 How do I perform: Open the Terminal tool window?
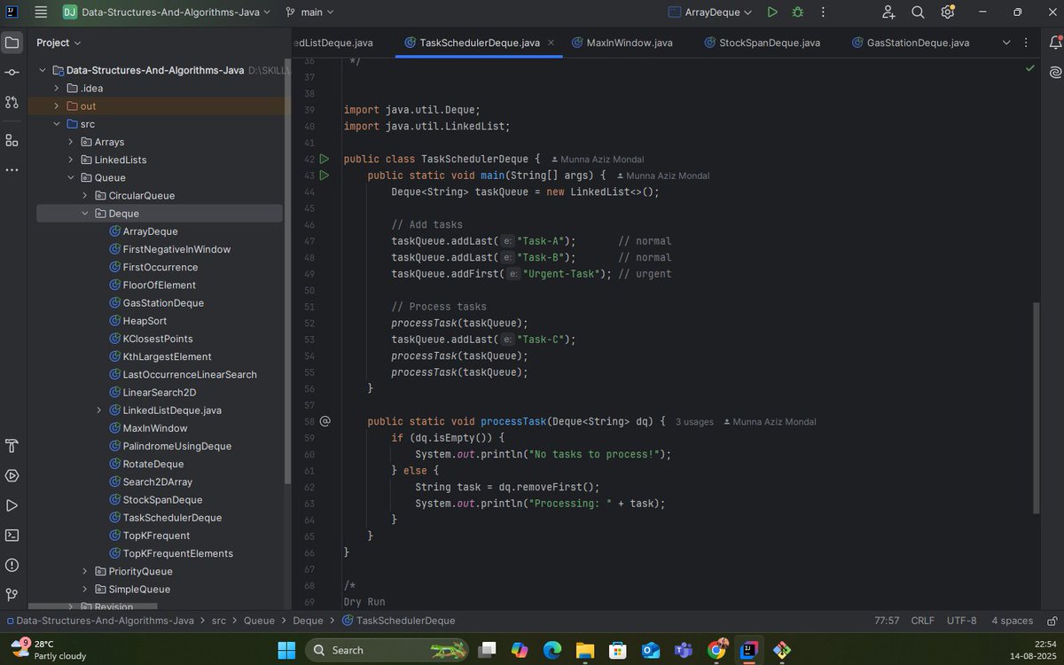tap(12, 536)
